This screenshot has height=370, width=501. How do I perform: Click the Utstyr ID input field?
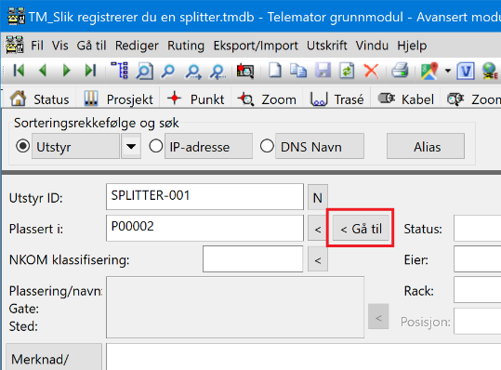tap(204, 196)
